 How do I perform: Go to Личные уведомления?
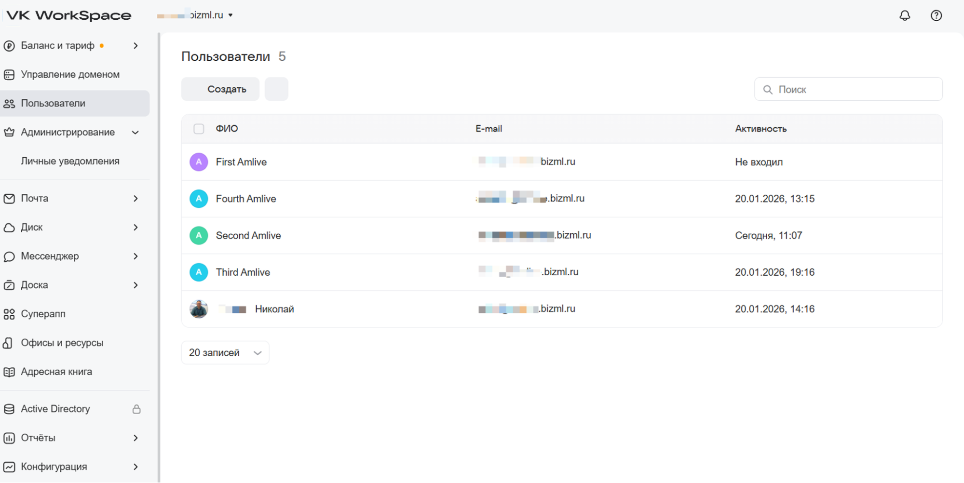[x=70, y=161]
